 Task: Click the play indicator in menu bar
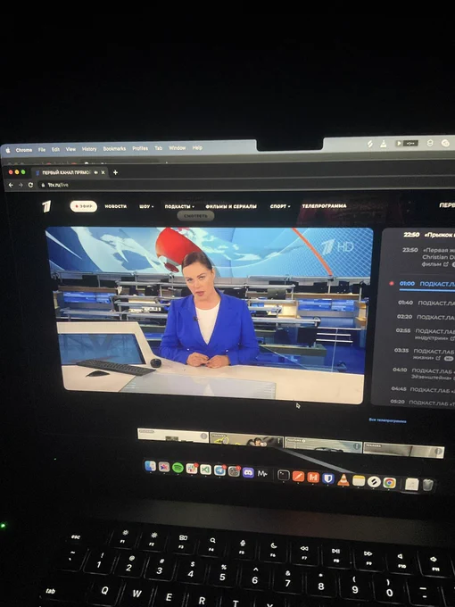click(x=399, y=143)
